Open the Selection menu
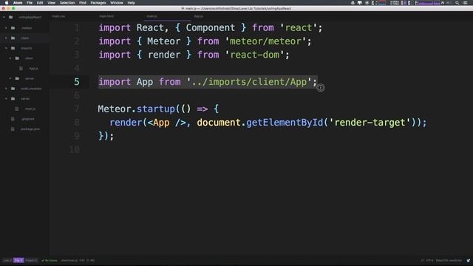 pos(67,3)
